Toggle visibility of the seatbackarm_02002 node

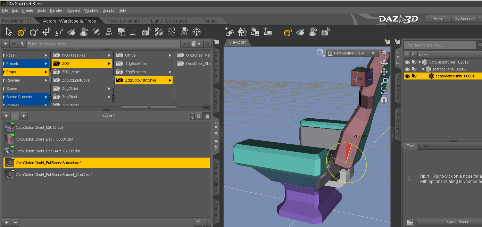407,69
